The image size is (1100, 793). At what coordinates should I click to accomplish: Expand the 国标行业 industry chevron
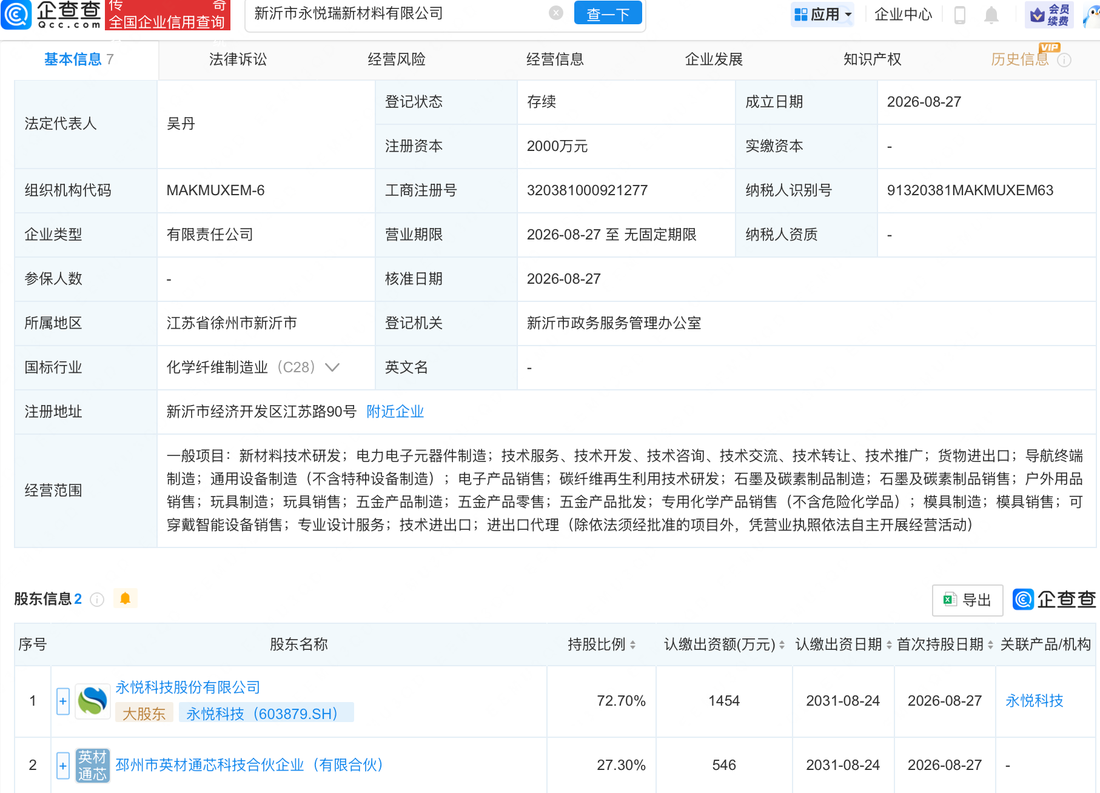(332, 367)
